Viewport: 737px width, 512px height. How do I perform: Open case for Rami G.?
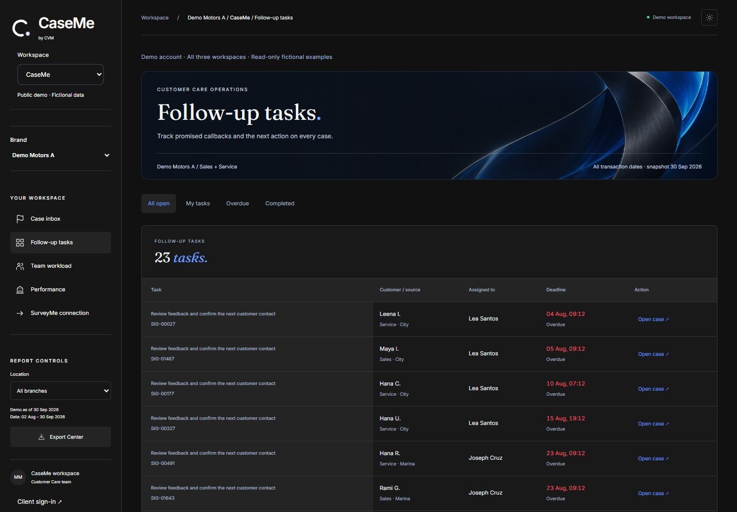pos(654,494)
